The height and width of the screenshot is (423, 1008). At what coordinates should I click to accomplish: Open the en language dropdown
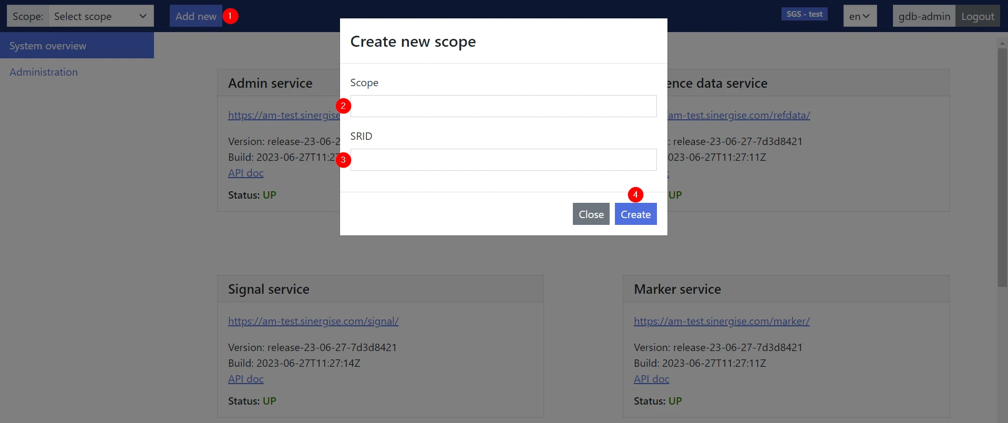(x=860, y=16)
